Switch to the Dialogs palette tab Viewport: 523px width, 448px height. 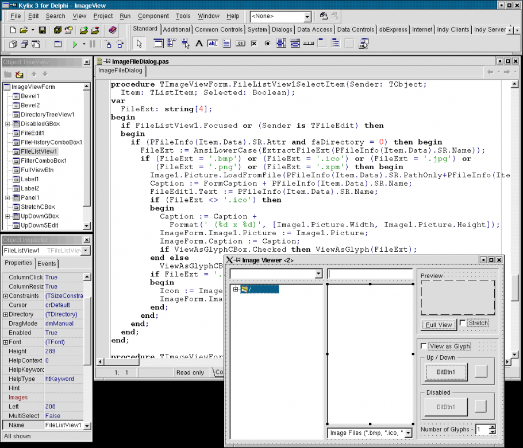282,29
